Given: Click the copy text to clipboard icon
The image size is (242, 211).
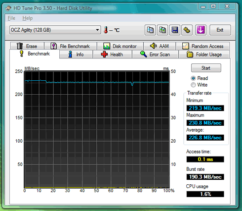Looking at the screenshot, I should (x=150, y=30).
